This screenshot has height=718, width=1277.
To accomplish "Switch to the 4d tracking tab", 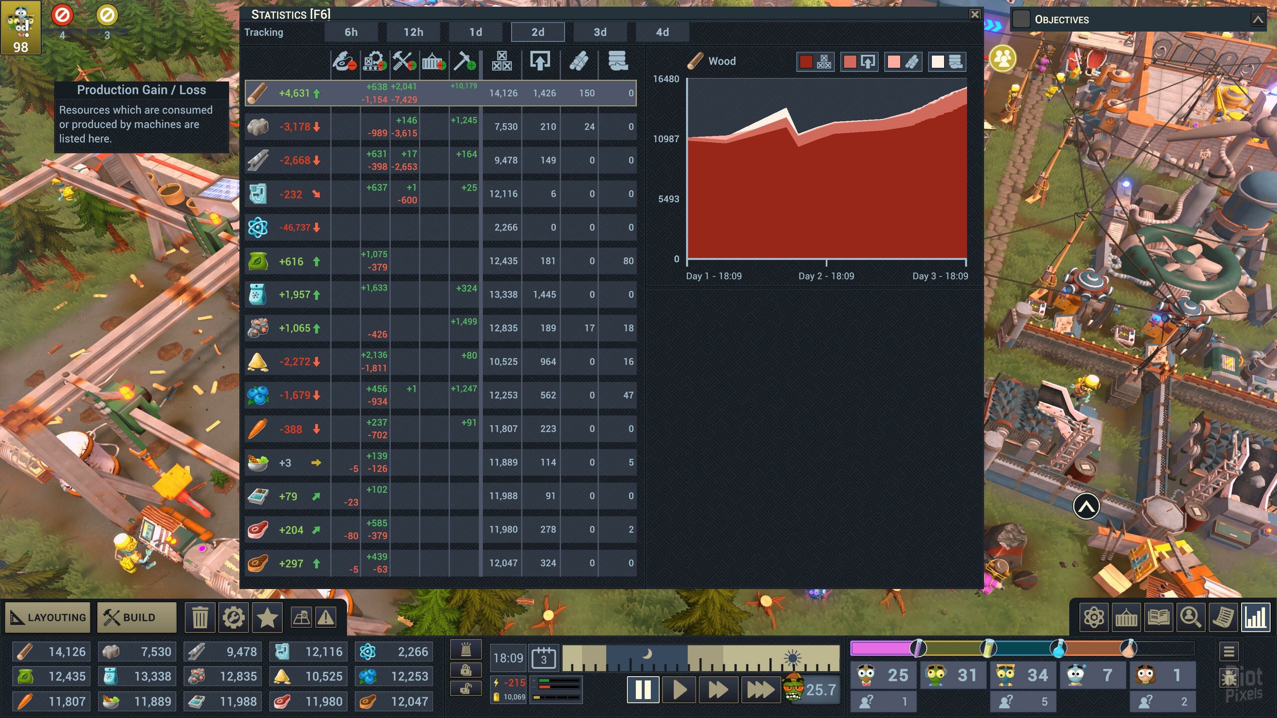I will (x=662, y=32).
